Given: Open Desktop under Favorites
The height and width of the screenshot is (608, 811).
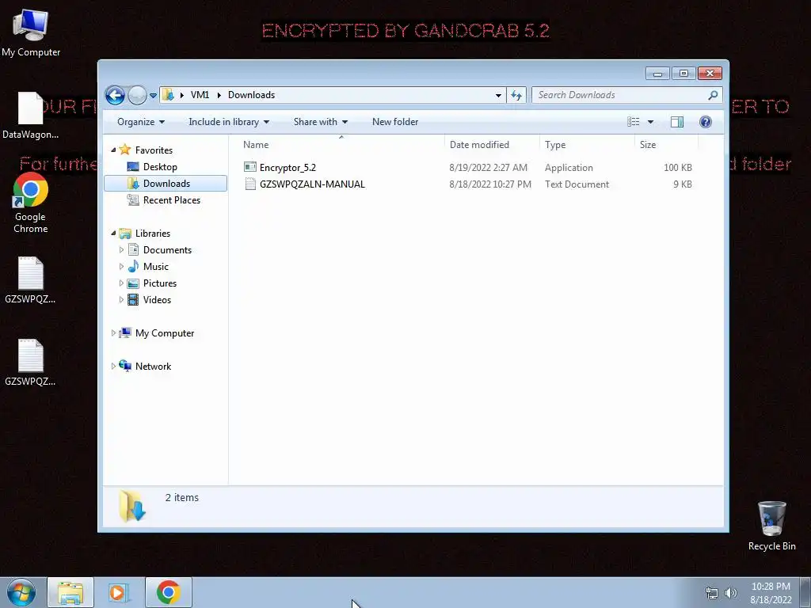Looking at the screenshot, I should click(x=160, y=167).
